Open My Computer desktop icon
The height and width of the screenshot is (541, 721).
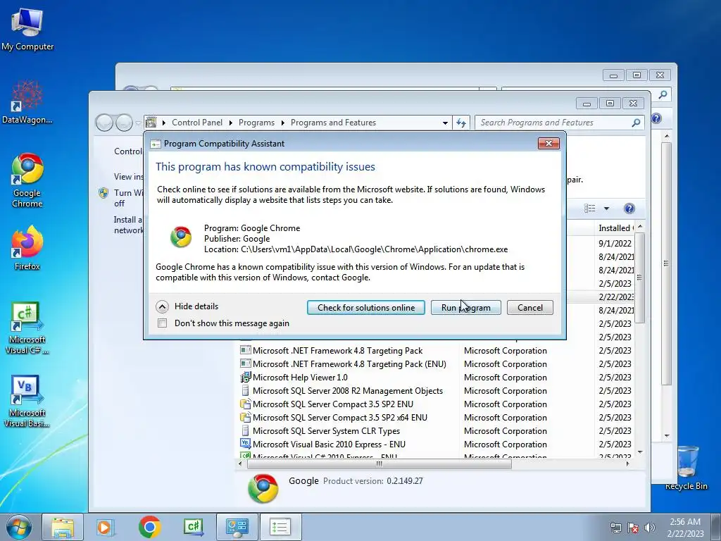[27, 30]
